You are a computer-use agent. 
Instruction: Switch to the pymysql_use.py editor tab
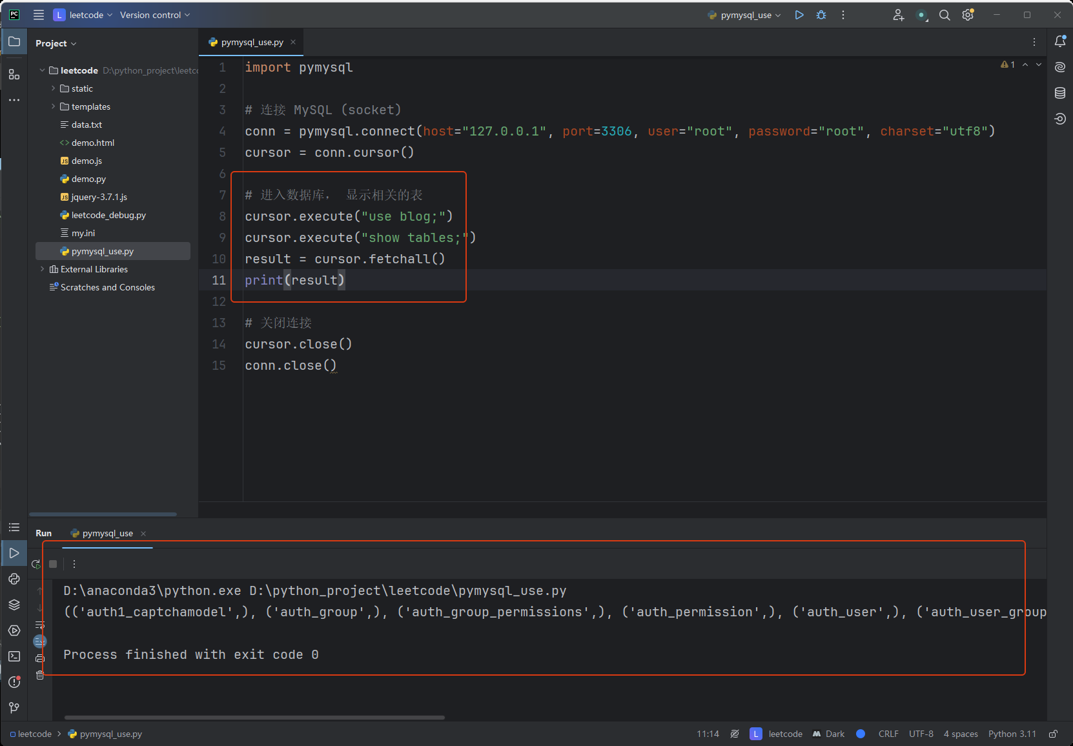coord(252,42)
